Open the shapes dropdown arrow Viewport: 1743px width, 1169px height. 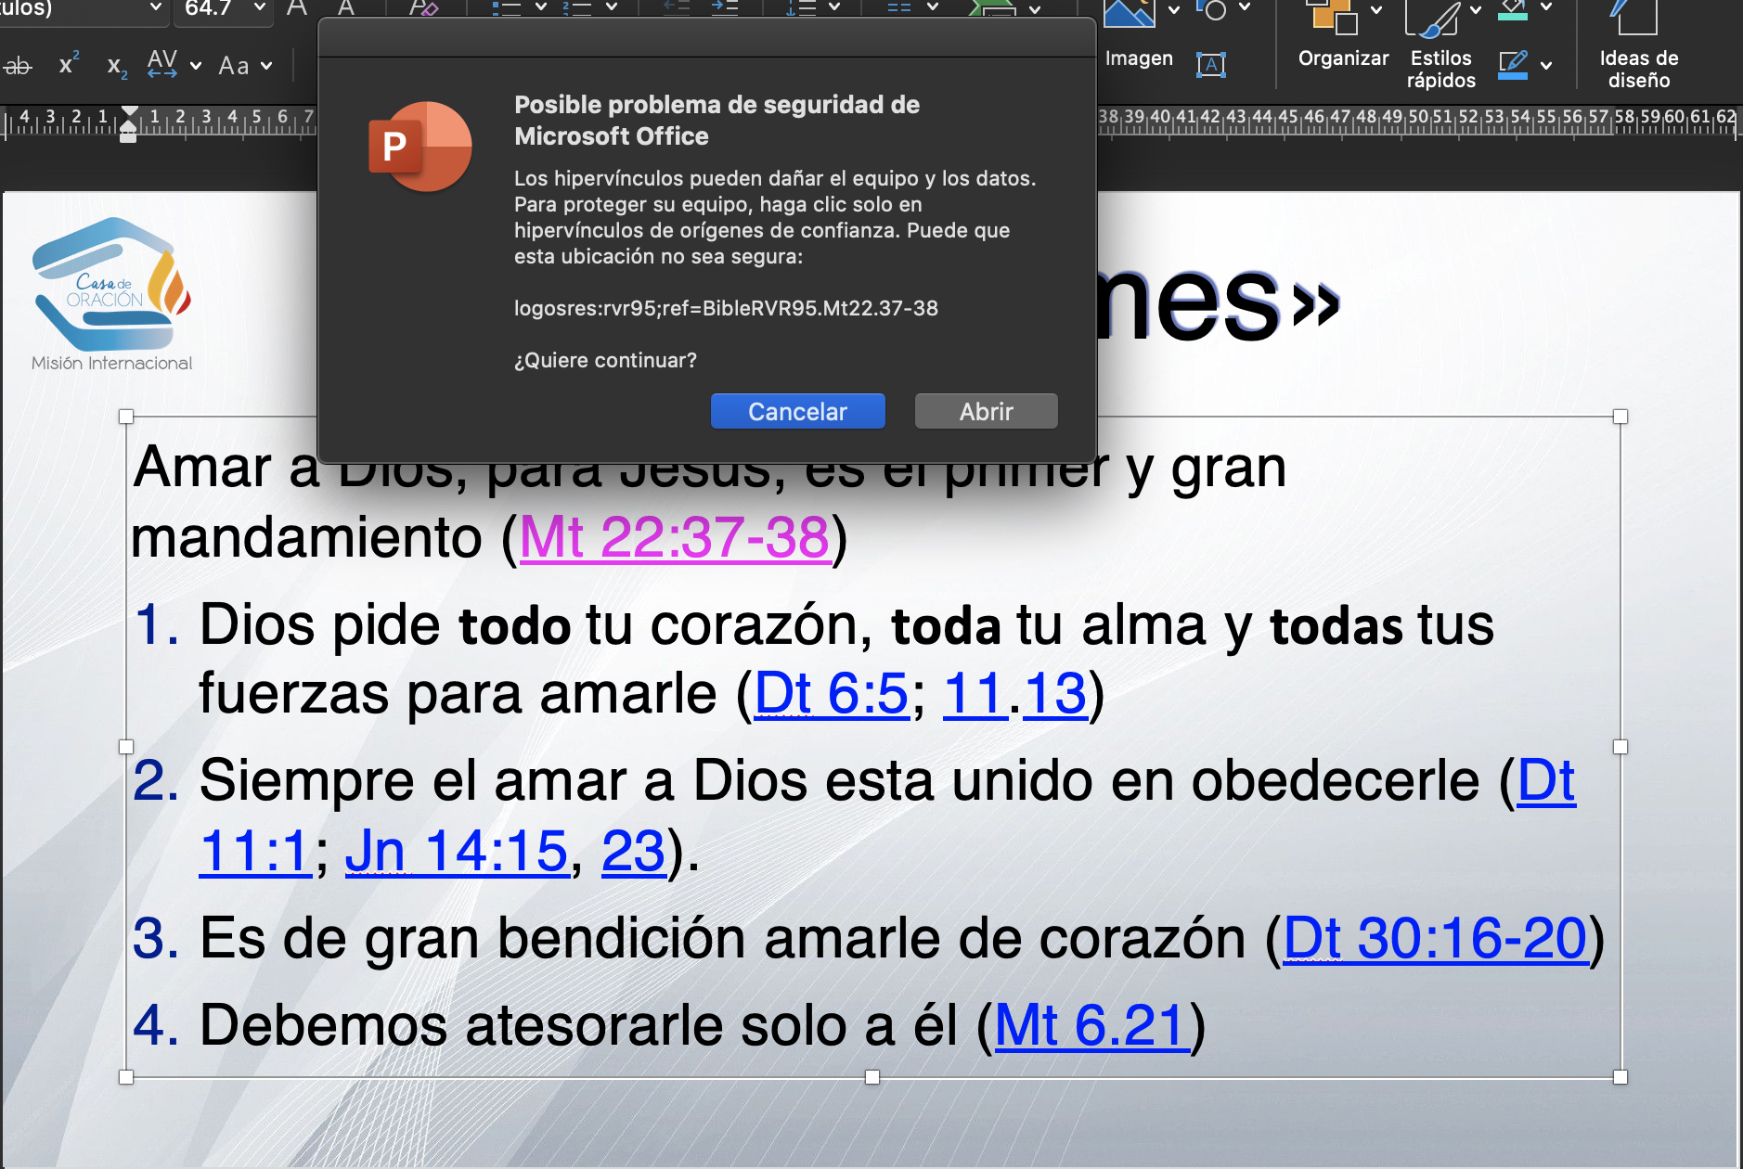[1245, 8]
